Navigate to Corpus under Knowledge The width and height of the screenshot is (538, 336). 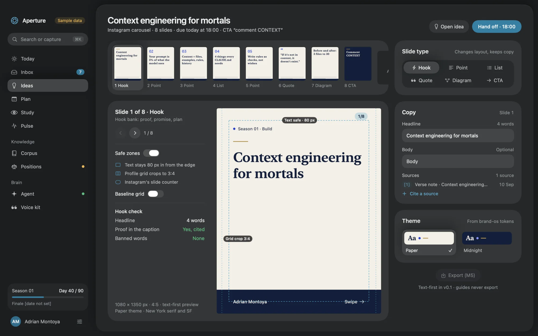click(48, 153)
